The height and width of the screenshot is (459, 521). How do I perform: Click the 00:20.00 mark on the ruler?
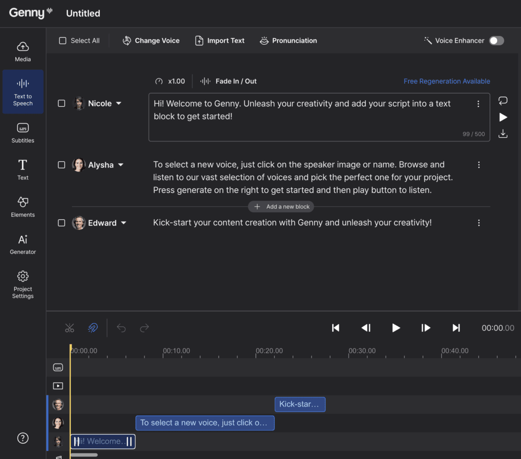click(x=269, y=351)
